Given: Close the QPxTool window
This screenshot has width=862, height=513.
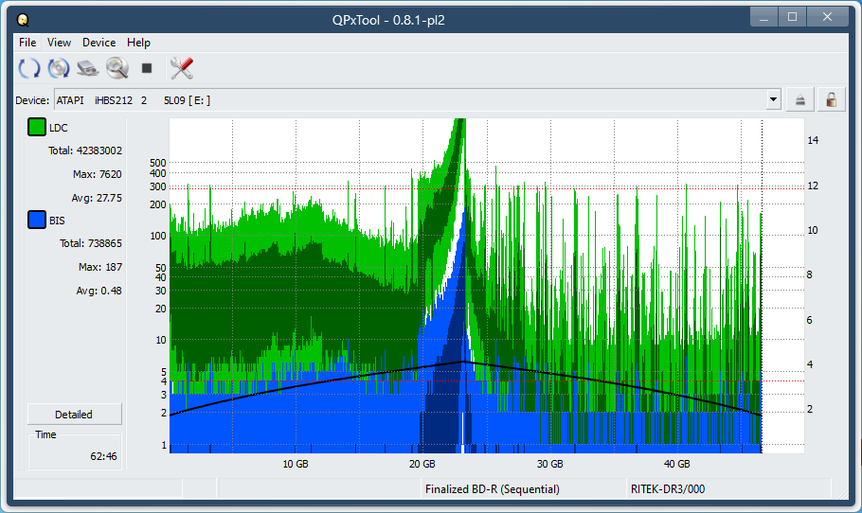Looking at the screenshot, I should coord(827,17).
